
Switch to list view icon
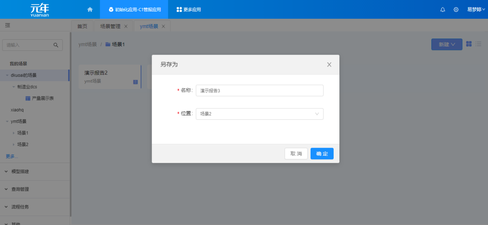(x=478, y=44)
